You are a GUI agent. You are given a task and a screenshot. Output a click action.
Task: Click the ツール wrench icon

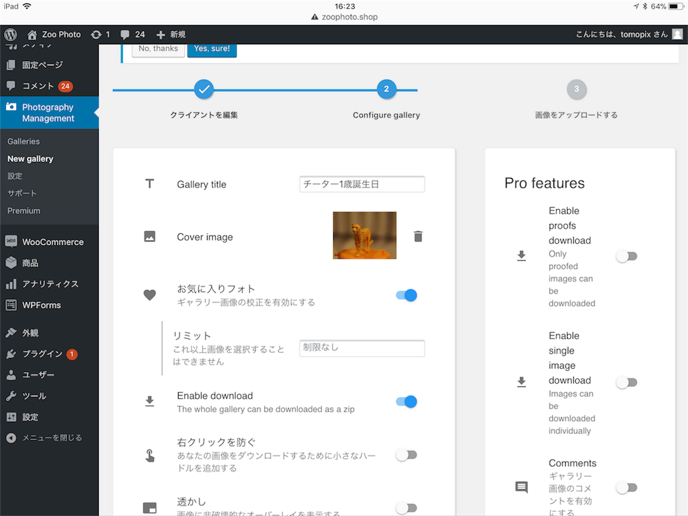pyautogui.click(x=11, y=396)
